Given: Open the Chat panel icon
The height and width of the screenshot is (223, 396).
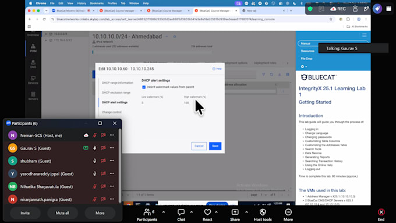Looking at the screenshot, I should (x=181, y=212).
